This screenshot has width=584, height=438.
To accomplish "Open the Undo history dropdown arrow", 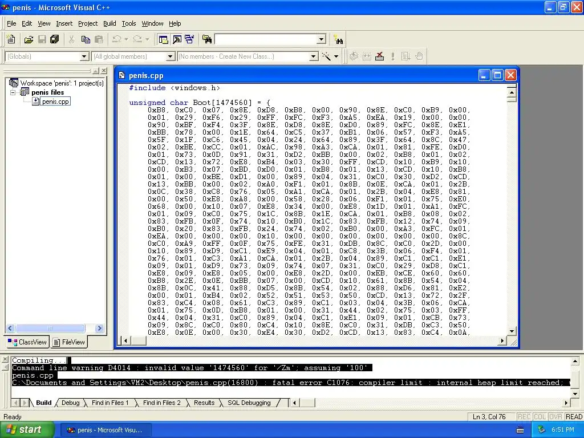I will pos(126,39).
